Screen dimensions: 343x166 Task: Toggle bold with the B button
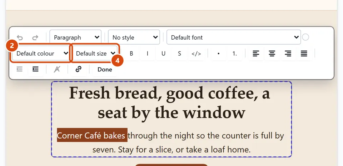click(x=131, y=54)
